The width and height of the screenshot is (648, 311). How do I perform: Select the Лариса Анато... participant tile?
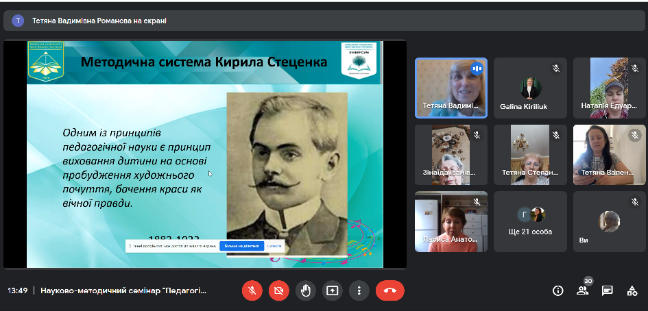(451, 221)
